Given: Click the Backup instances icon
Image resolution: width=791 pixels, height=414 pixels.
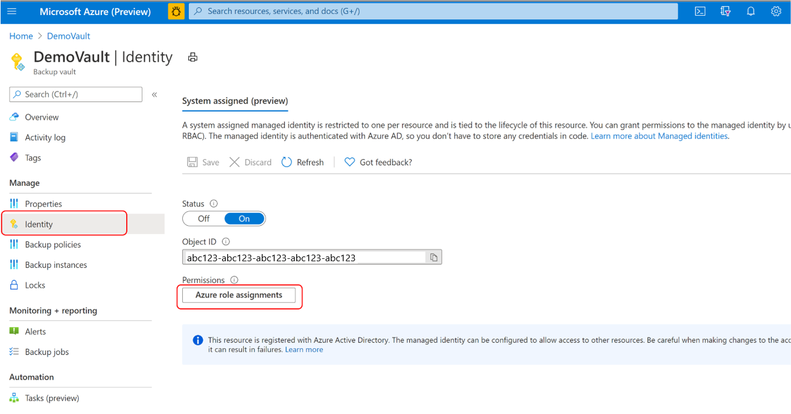Looking at the screenshot, I should click(x=14, y=265).
